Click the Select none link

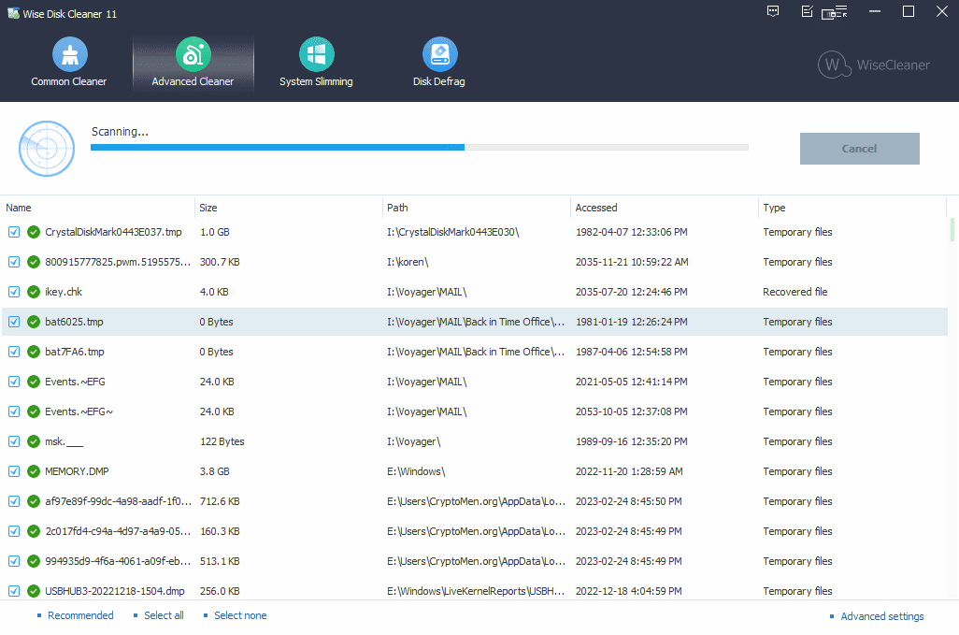240,615
